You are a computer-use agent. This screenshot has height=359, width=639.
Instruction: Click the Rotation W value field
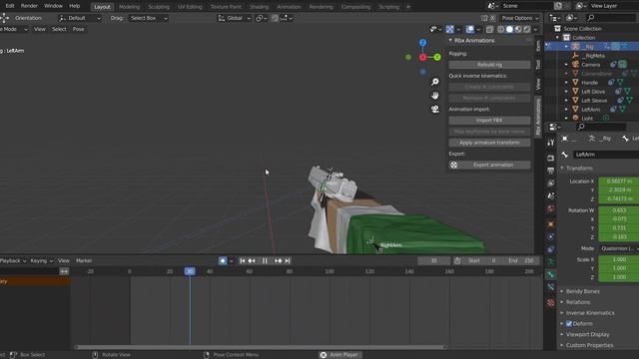click(619, 210)
